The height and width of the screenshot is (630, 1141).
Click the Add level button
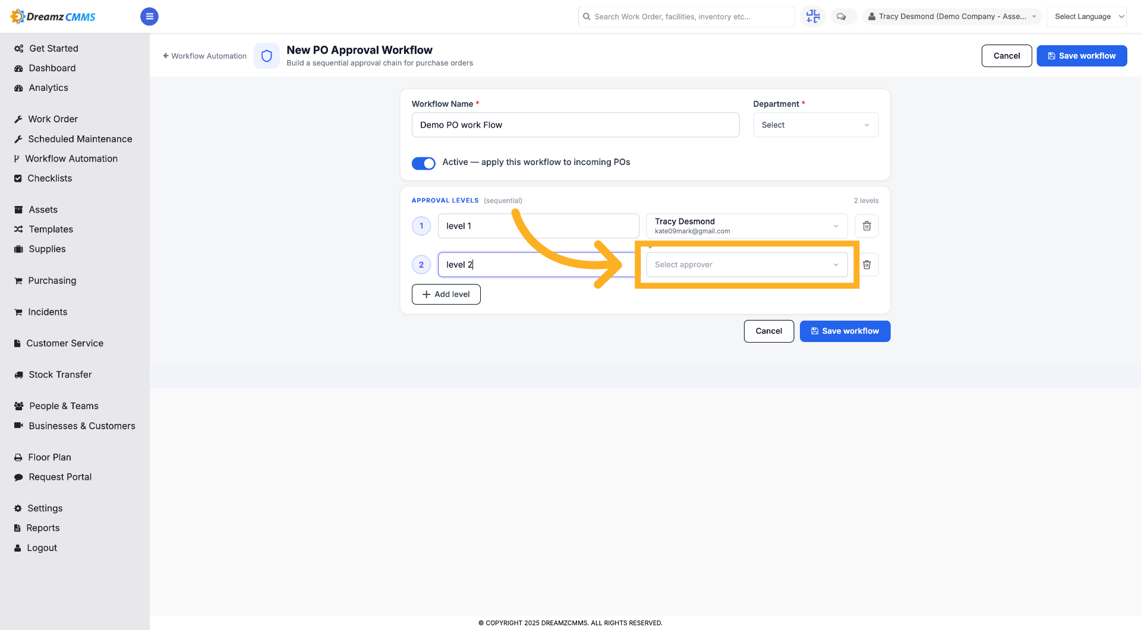446,295
